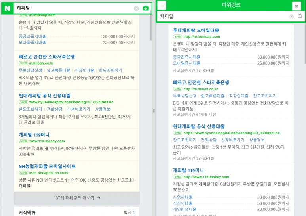Click 개인회생대출 link in 파워링크 panel
The height and width of the screenshot is (216, 306).
click(184, 209)
